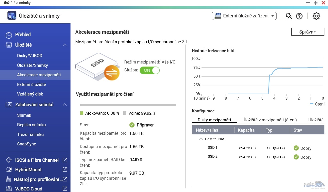Open the Přehled overview page

coord(23,35)
